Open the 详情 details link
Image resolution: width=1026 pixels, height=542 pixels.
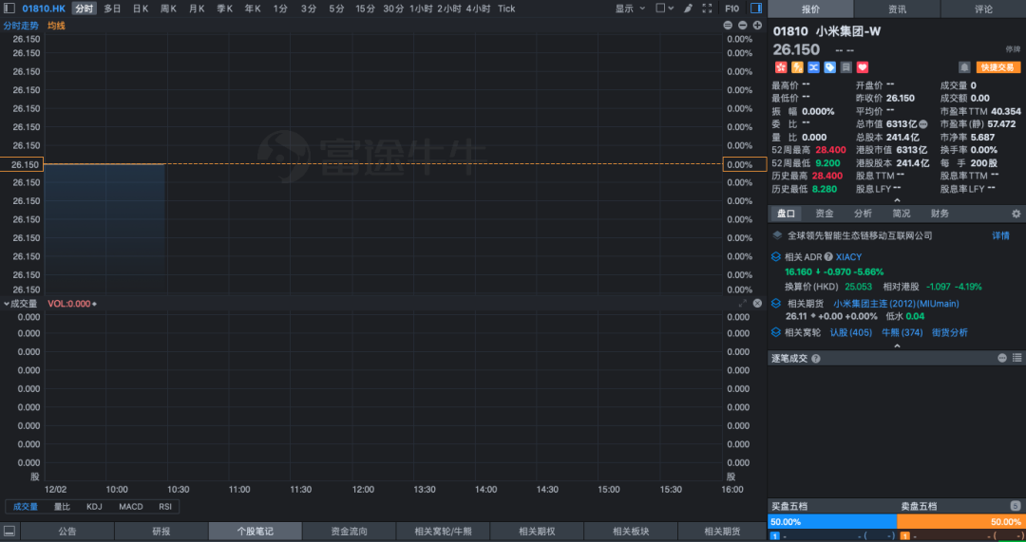(1000, 235)
